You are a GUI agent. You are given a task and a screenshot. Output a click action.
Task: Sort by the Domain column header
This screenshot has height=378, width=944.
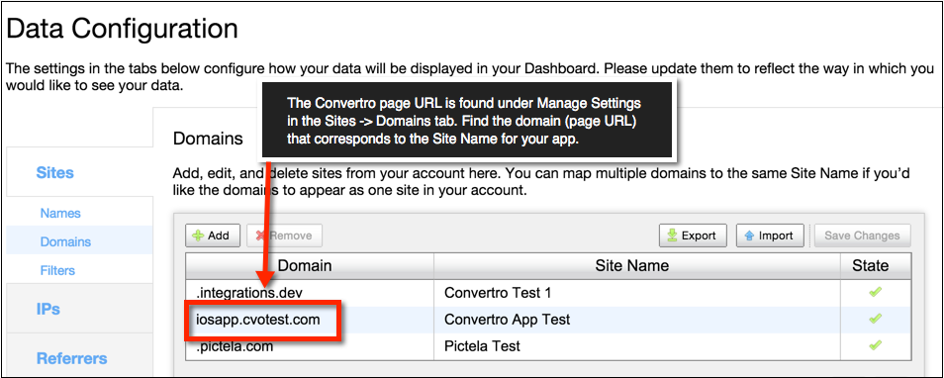pyautogui.click(x=310, y=265)
